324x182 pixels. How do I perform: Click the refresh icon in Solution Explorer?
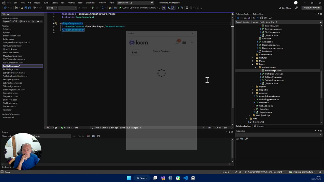point(258,18)
